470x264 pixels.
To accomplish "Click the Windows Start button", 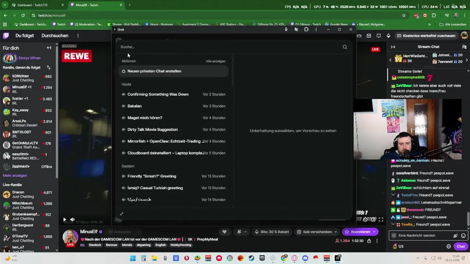I will tap(133, 258).
